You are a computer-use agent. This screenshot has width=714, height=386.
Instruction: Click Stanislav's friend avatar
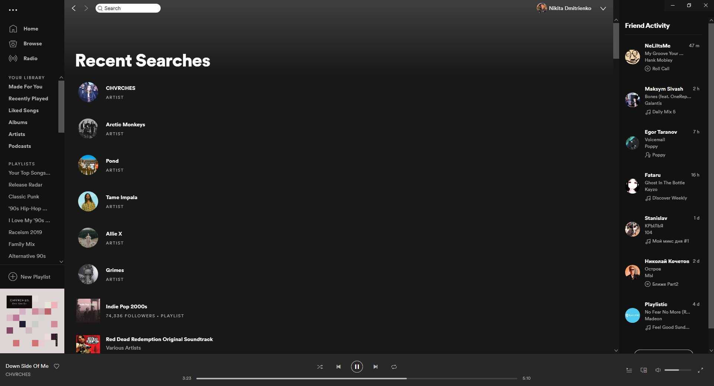pyautogui.click(x=632, y=229)
